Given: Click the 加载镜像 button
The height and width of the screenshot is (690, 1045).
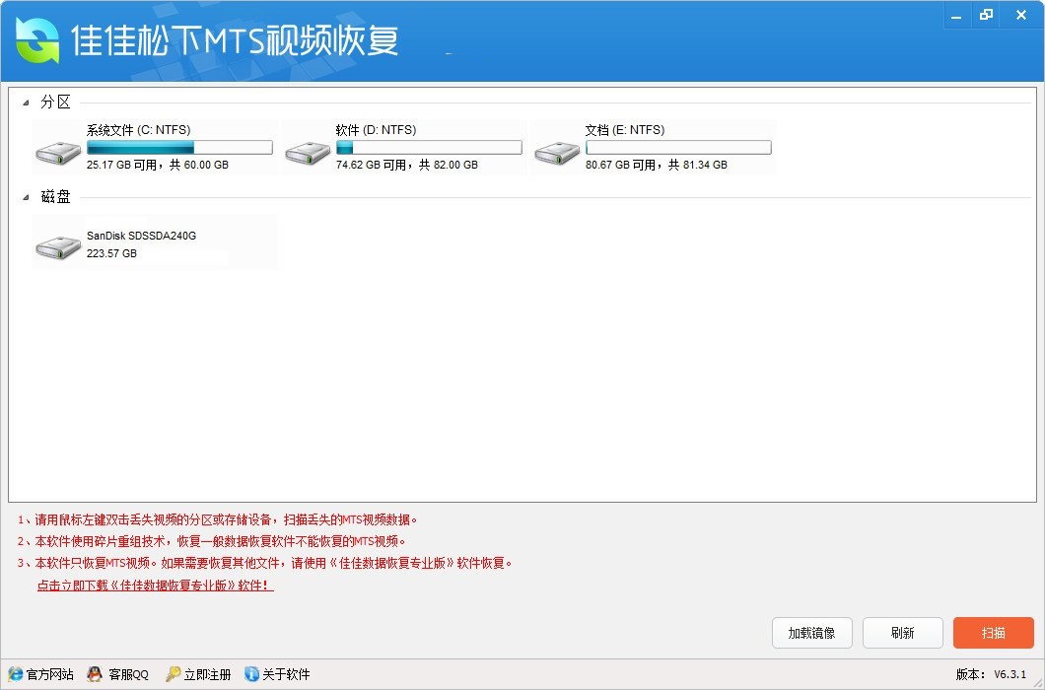Looking at the screenshot, I should click(x=811, y=633).
